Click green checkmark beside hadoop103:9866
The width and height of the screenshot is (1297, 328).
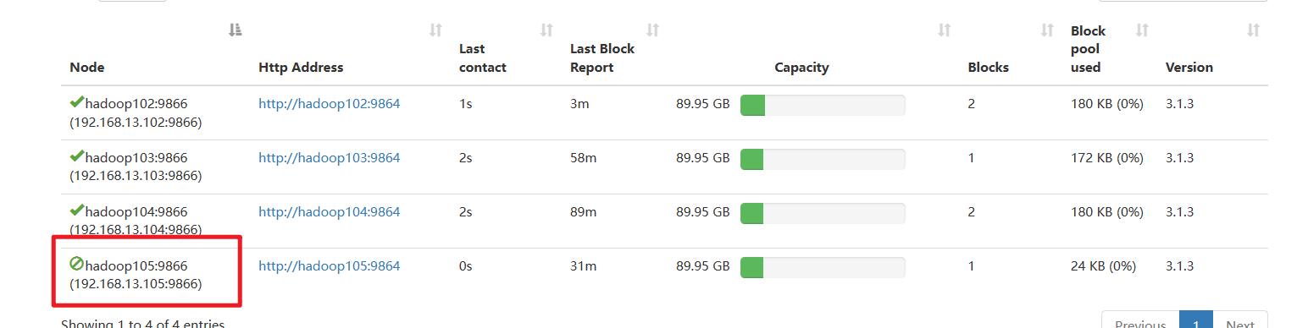click(76, 156)
